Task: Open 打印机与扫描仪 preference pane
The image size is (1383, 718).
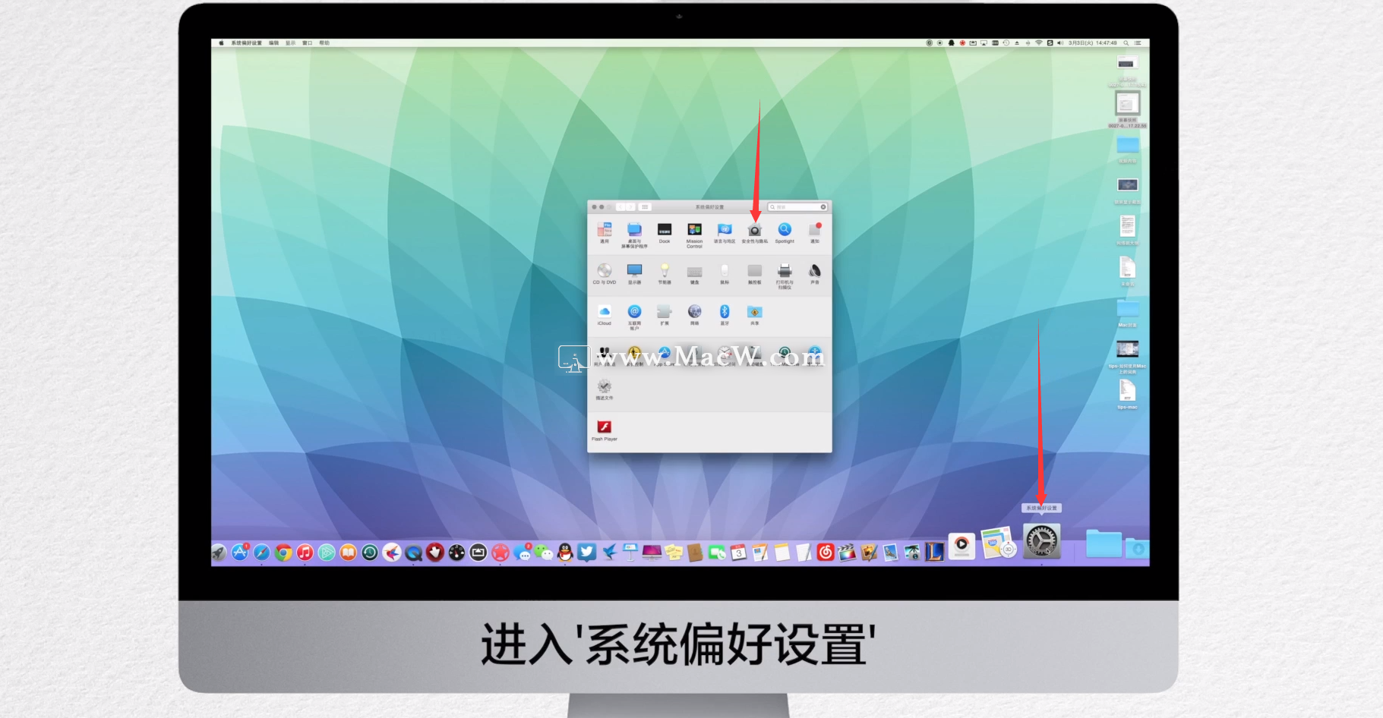Action: [785, 276]
